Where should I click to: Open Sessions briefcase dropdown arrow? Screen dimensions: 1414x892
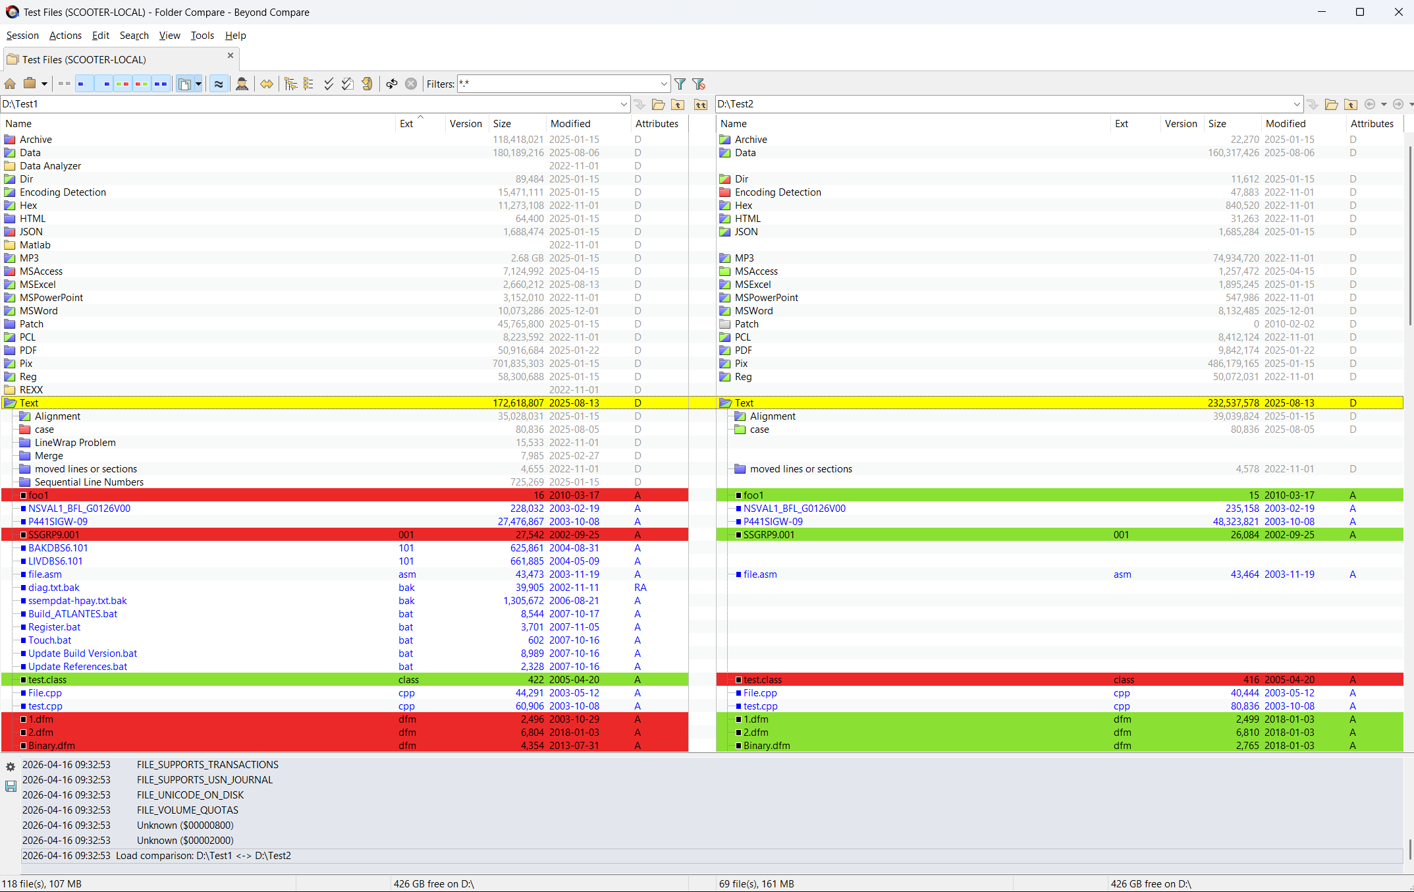[44, 84]
